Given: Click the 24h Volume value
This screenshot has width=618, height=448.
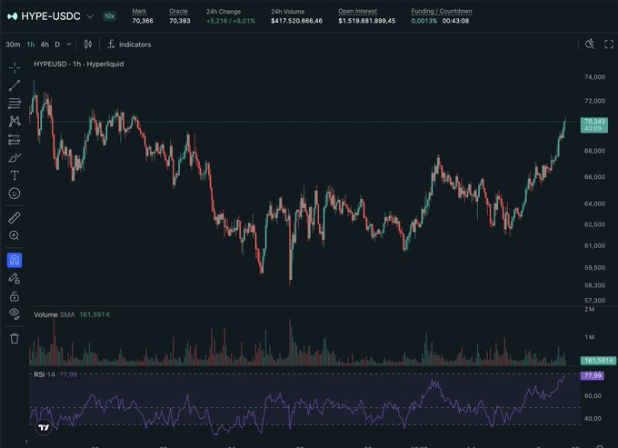Looking at the screenshot, I should tap(296, 21).
